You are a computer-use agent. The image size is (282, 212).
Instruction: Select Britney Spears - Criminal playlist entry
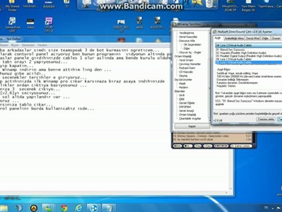212,136
